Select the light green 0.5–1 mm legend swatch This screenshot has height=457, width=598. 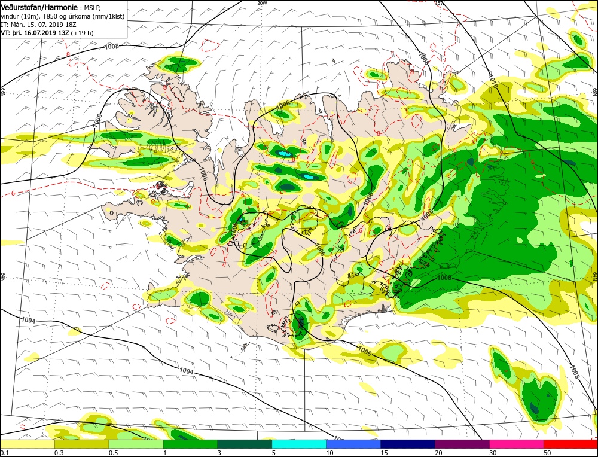[136, 444]
